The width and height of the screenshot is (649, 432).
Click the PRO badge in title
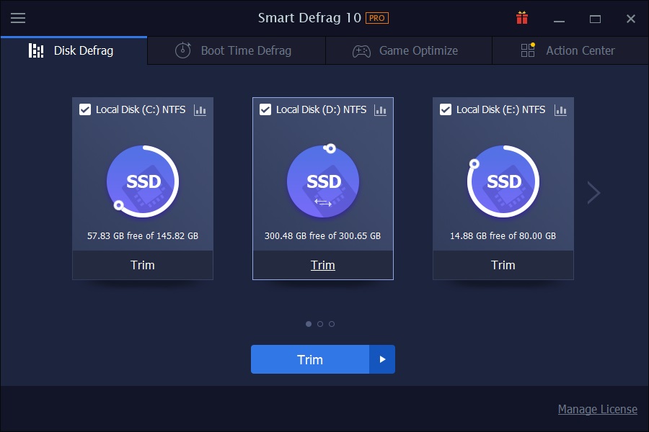376,18
